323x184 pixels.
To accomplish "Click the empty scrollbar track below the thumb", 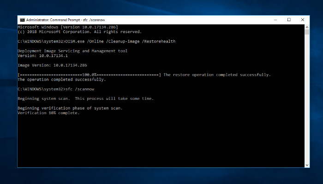I will coord(307,101).
